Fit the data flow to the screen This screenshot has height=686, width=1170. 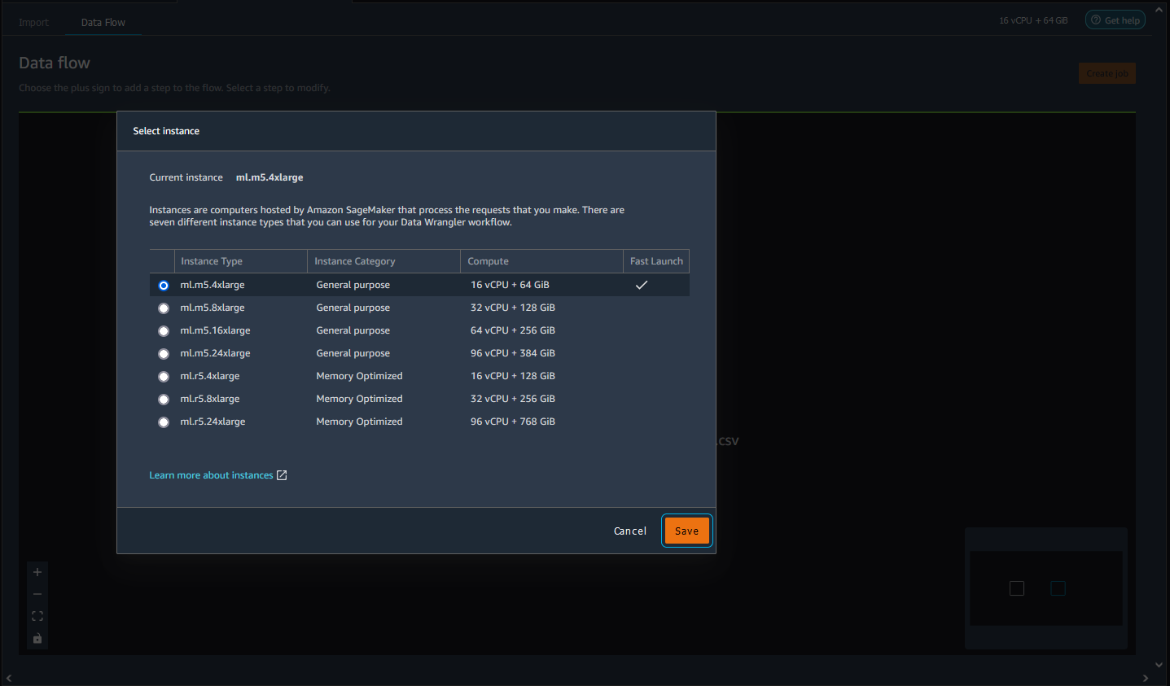point(37,616)
